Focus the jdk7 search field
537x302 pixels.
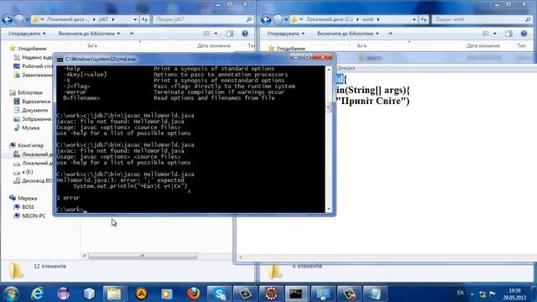pos(203,19)
